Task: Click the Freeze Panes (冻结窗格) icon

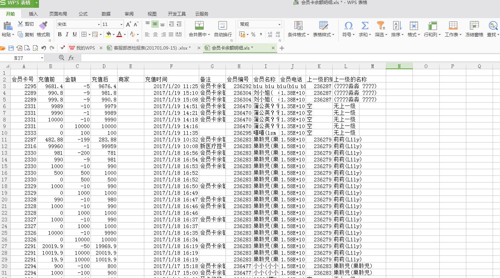Action: click(474, 26)
